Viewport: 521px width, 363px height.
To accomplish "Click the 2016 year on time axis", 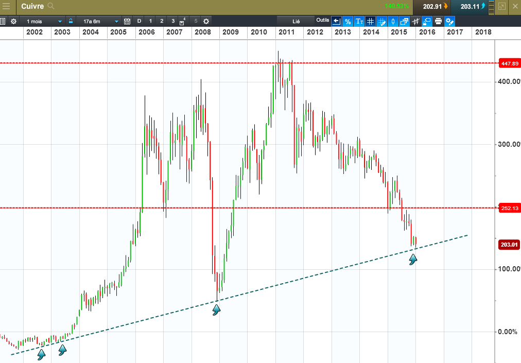I will [427, 32].
